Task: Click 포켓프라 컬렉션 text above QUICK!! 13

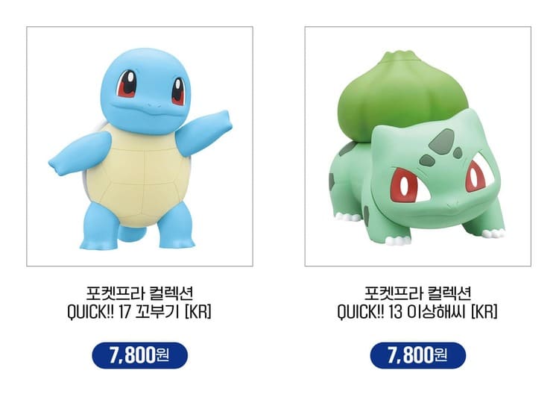Action: 418,293
